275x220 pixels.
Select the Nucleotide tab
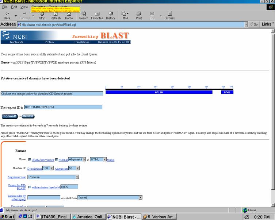(x=17, y=42)
